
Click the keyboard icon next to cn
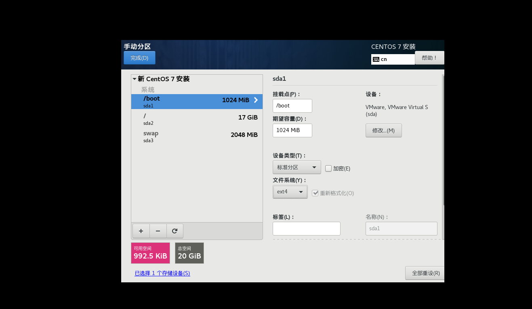[x=376, y=59]
